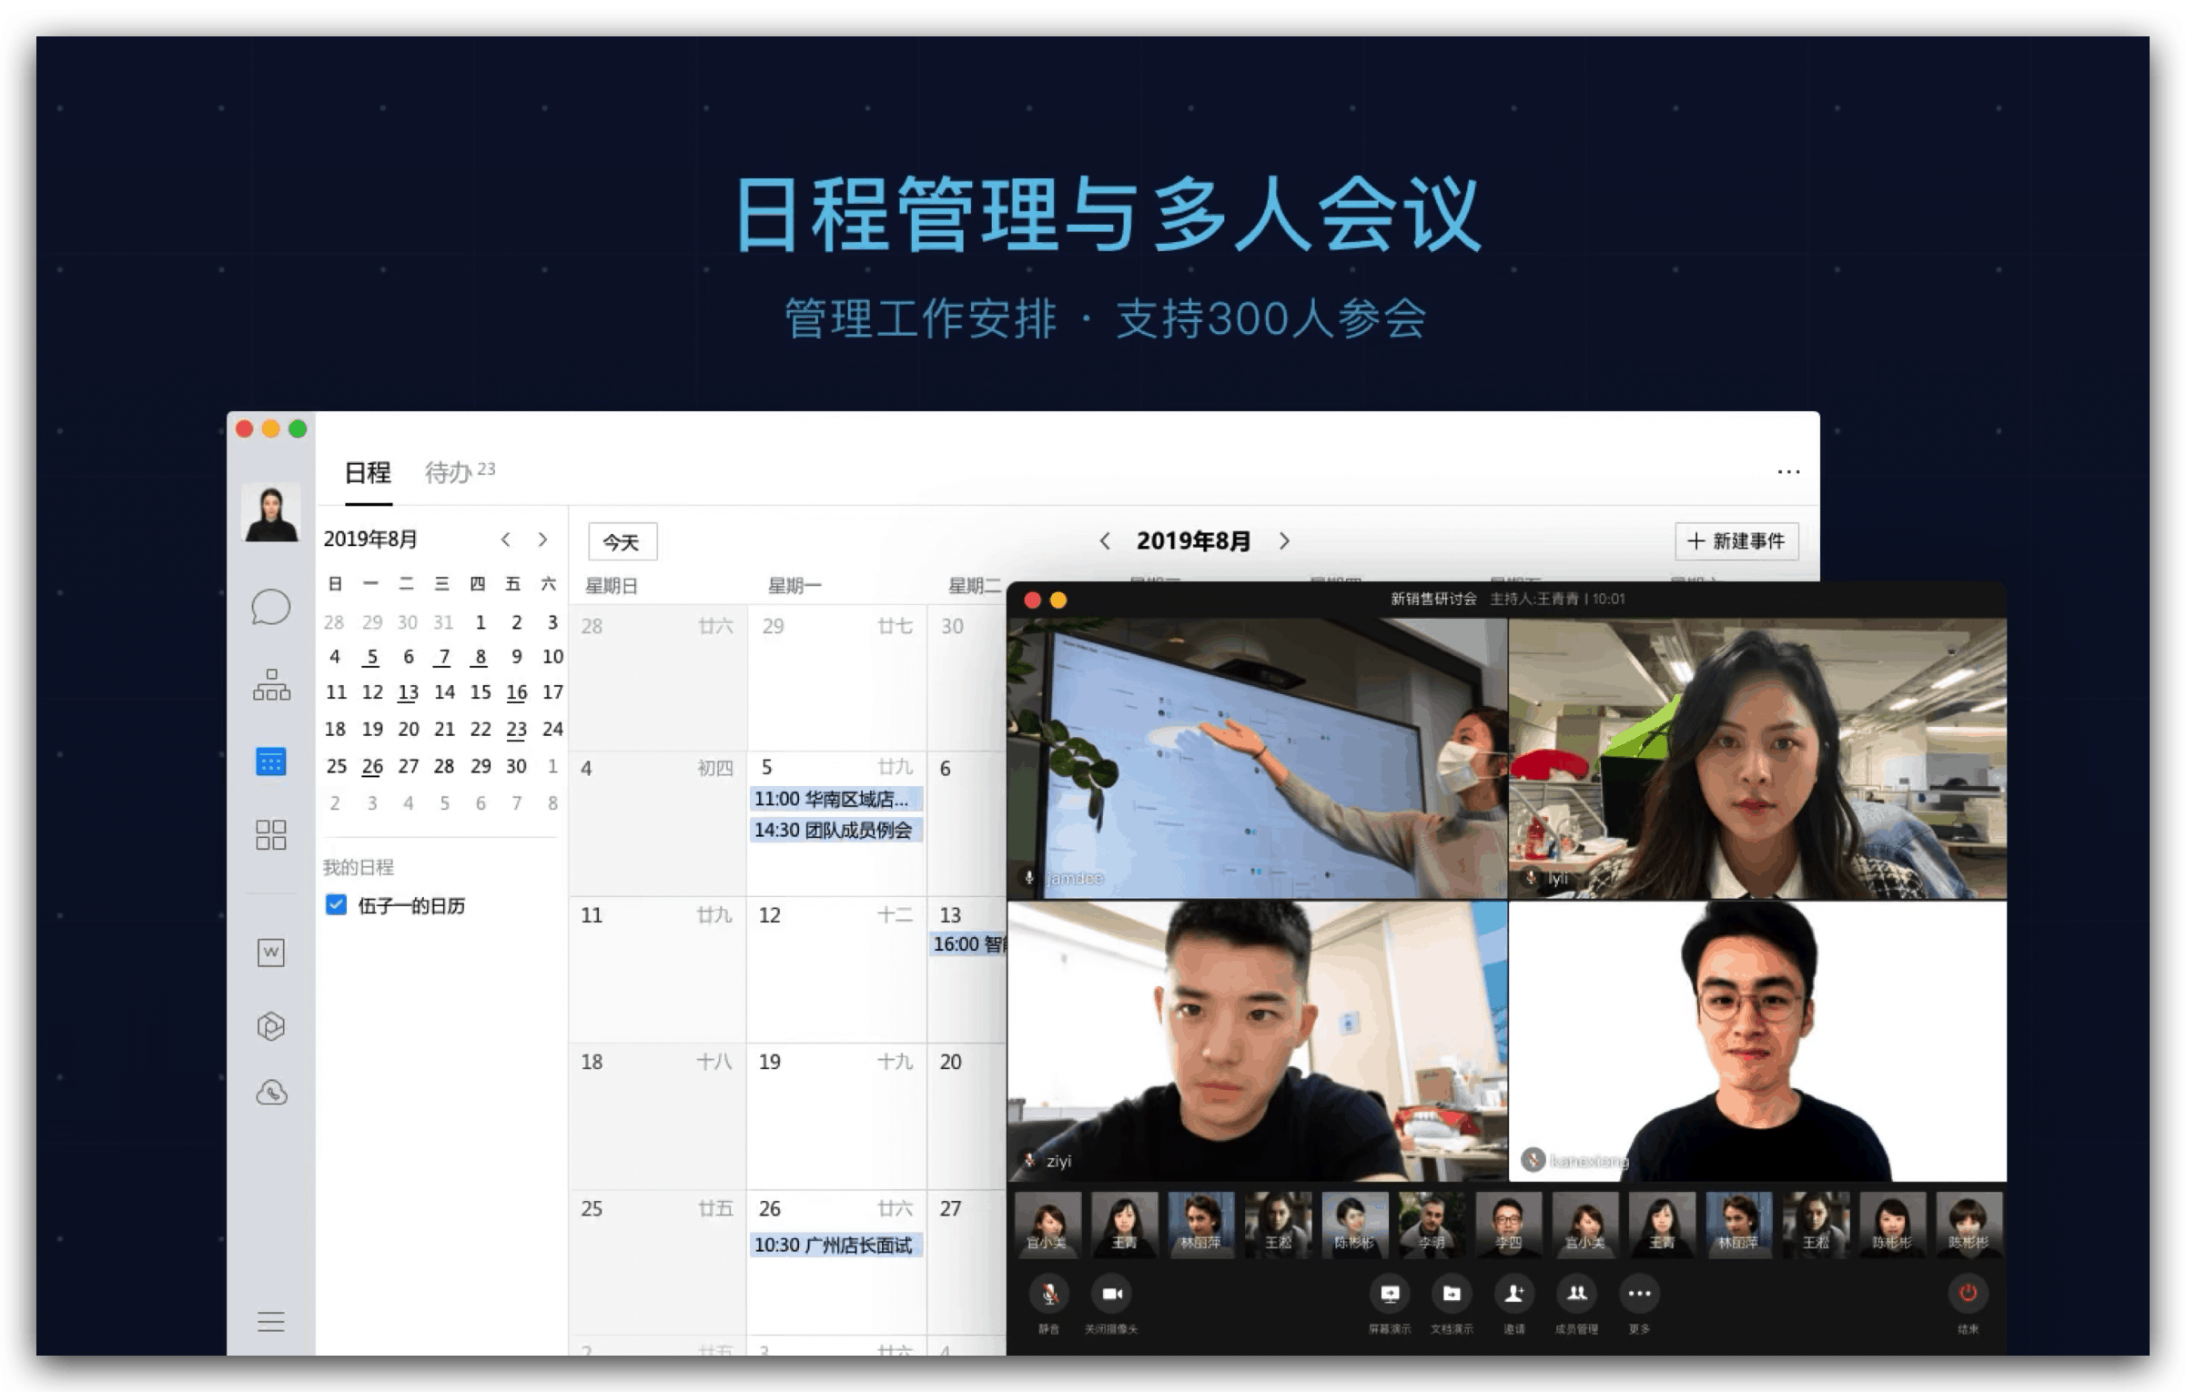Viewport: 2186px width, 1392px height.
Task: Click day 12 cell in main month grid
Action: click(836, 970)
